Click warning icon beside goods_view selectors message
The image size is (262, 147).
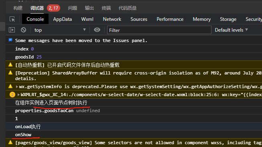point(10,142)
